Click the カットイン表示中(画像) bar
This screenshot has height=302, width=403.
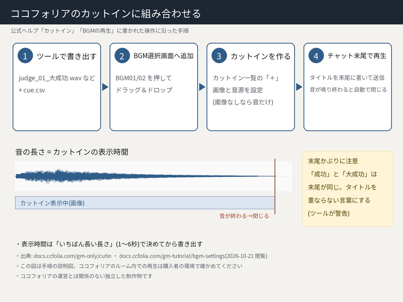145,203
